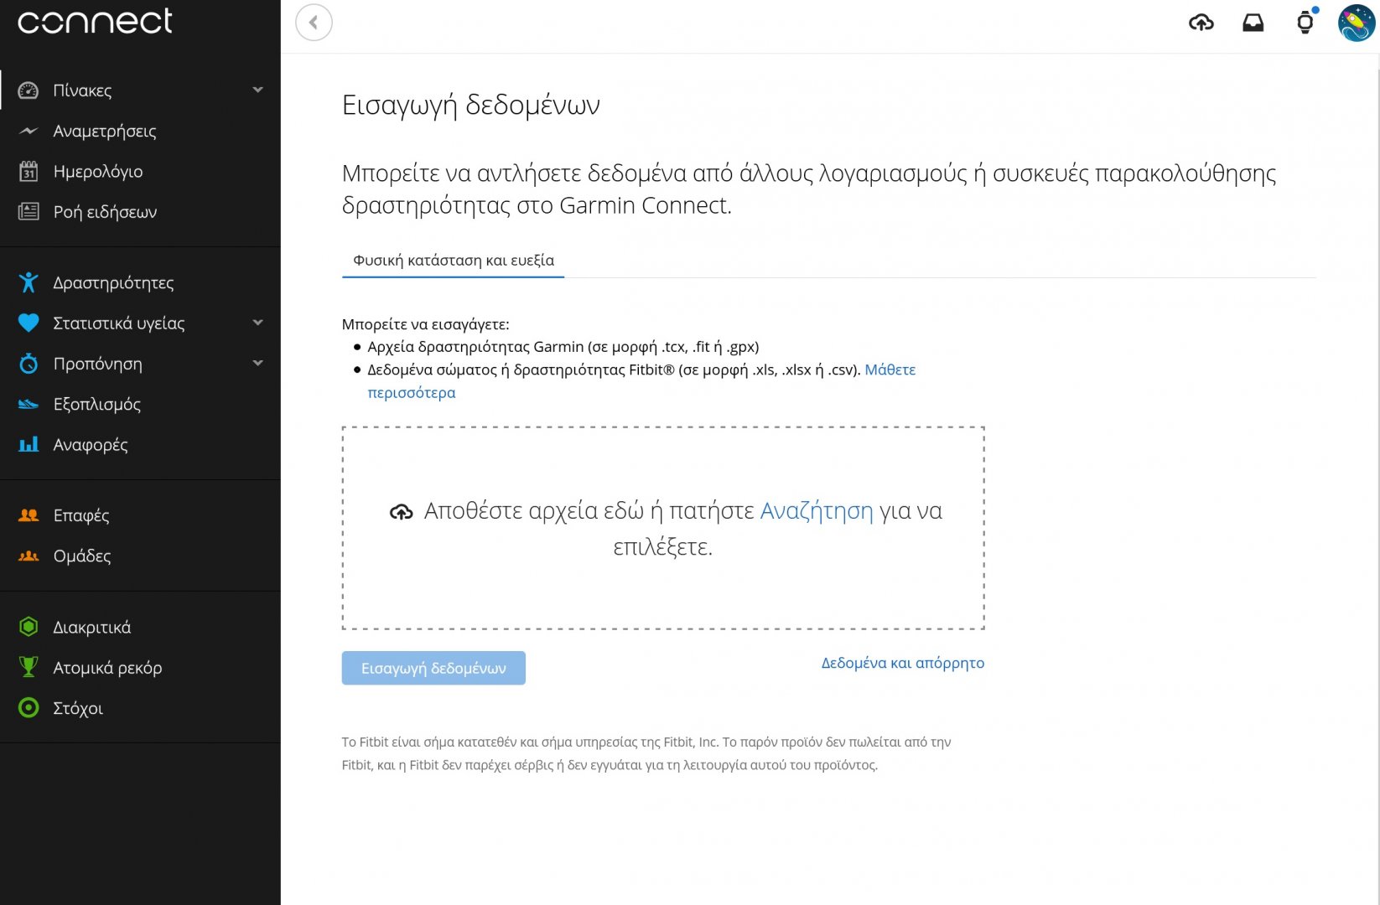
Task: Click the Ατομικά ρεκόρ trophy icon
Action: [29, 667]
